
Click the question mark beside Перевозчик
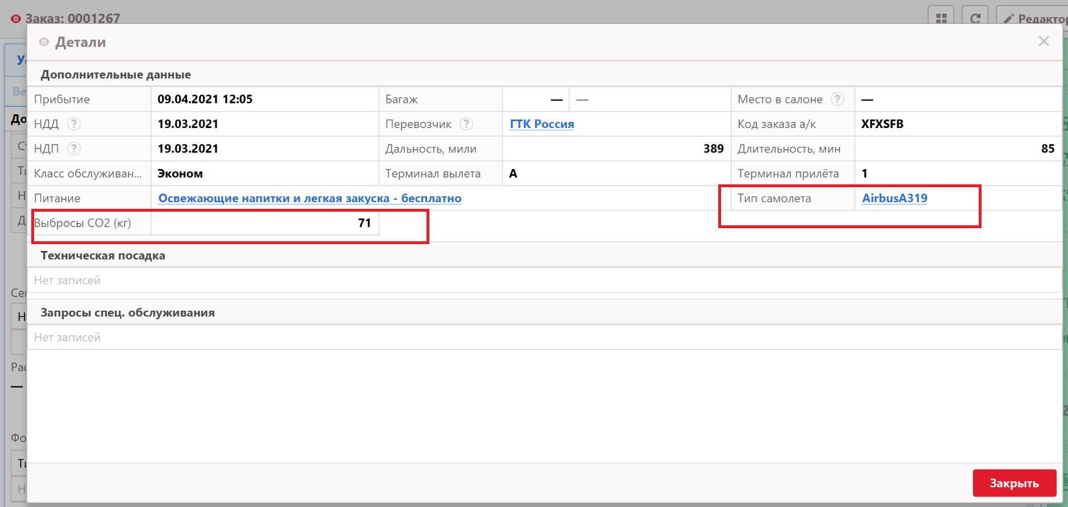point(466,123)
